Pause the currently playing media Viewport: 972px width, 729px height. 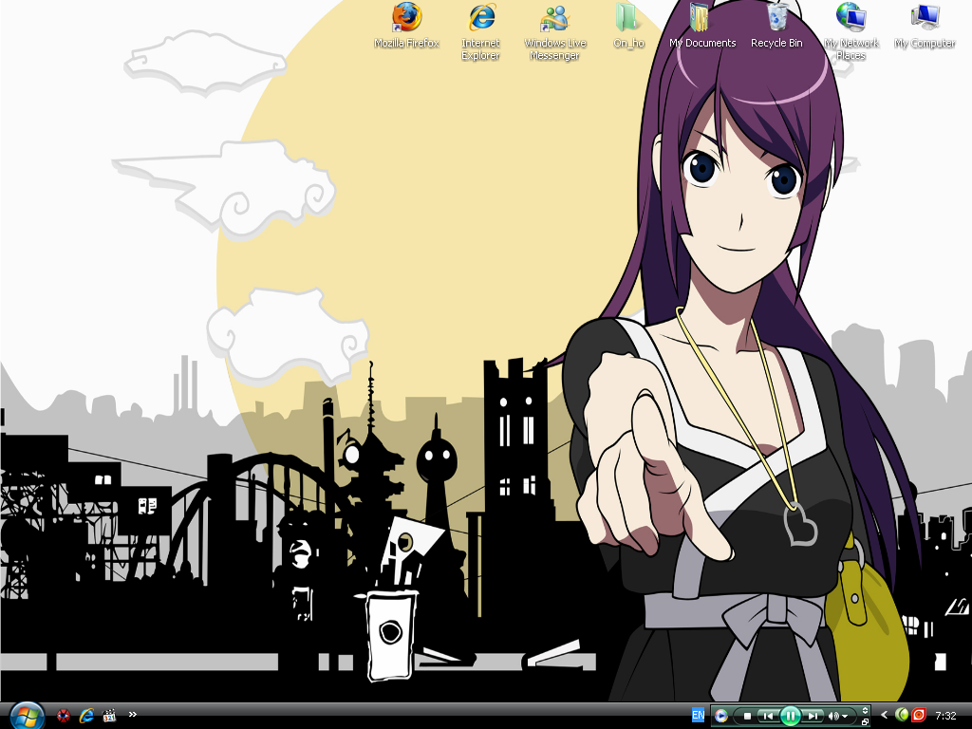[x=791, y=716]
